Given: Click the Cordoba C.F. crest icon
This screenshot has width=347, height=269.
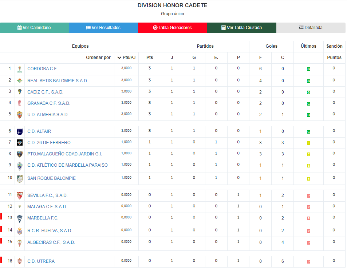Looking at the screenshot, I should (x=20, y=69).
